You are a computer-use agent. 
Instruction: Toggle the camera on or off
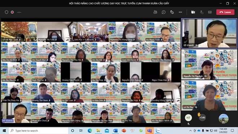pos(193,12)
